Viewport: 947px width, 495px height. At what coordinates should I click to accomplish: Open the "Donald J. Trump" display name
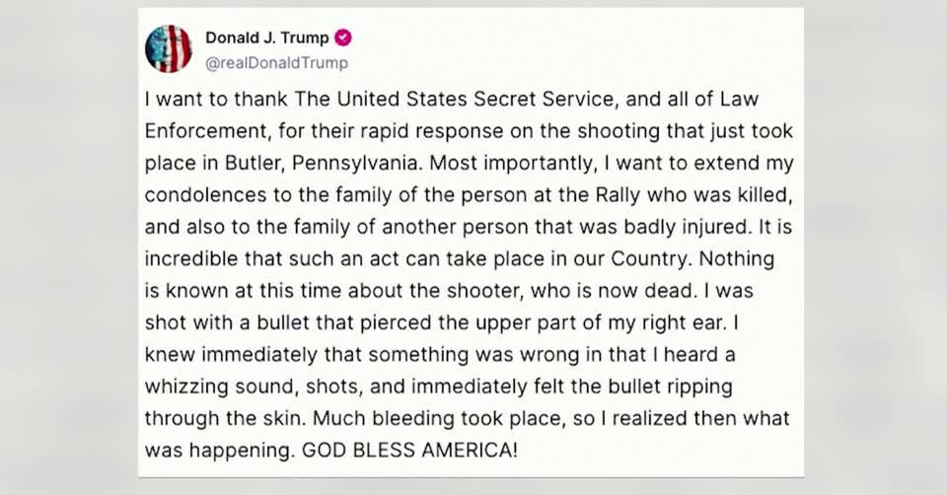267,38
